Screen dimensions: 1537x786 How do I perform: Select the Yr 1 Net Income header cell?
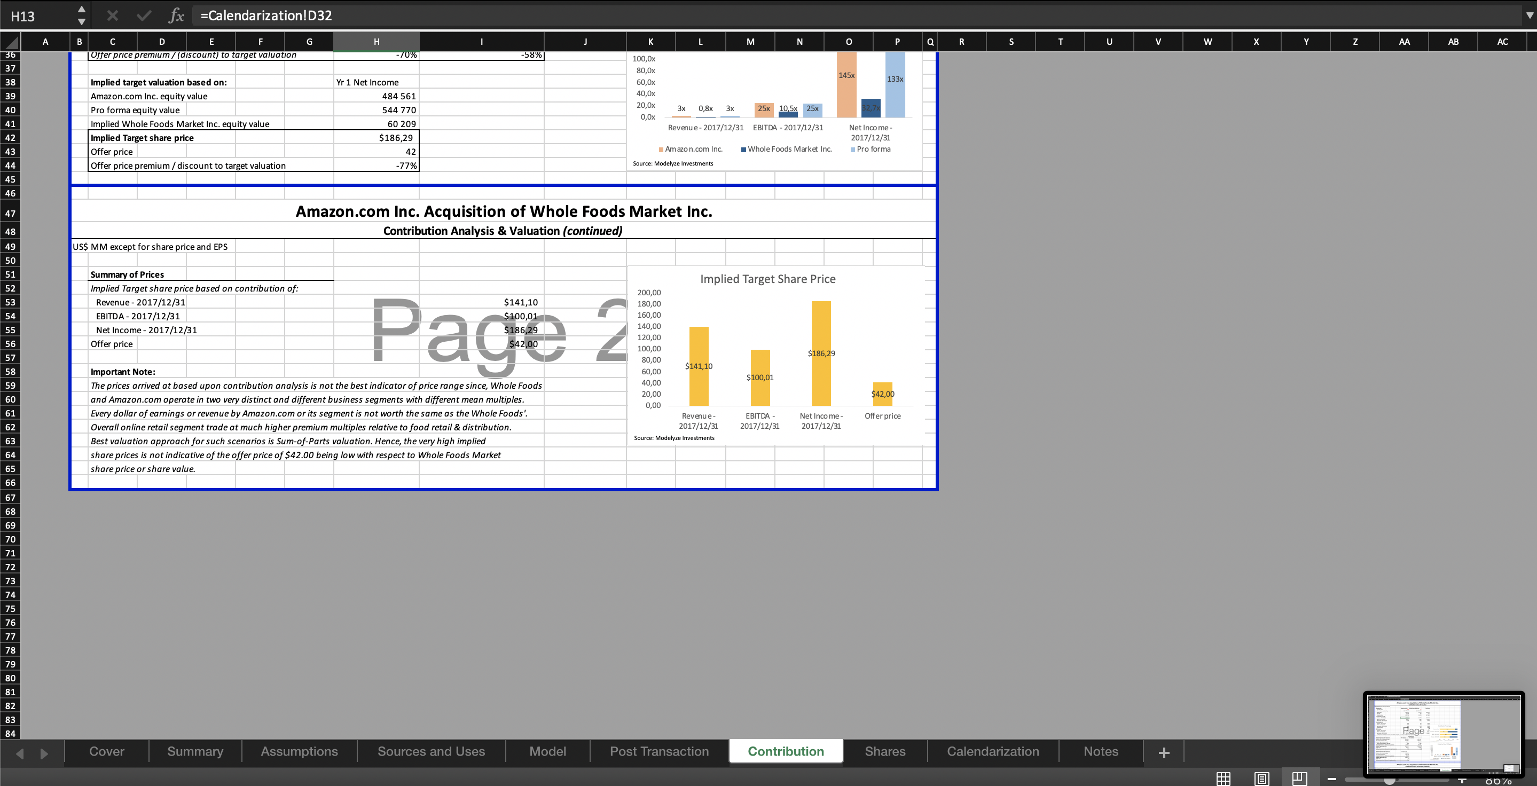377,82
